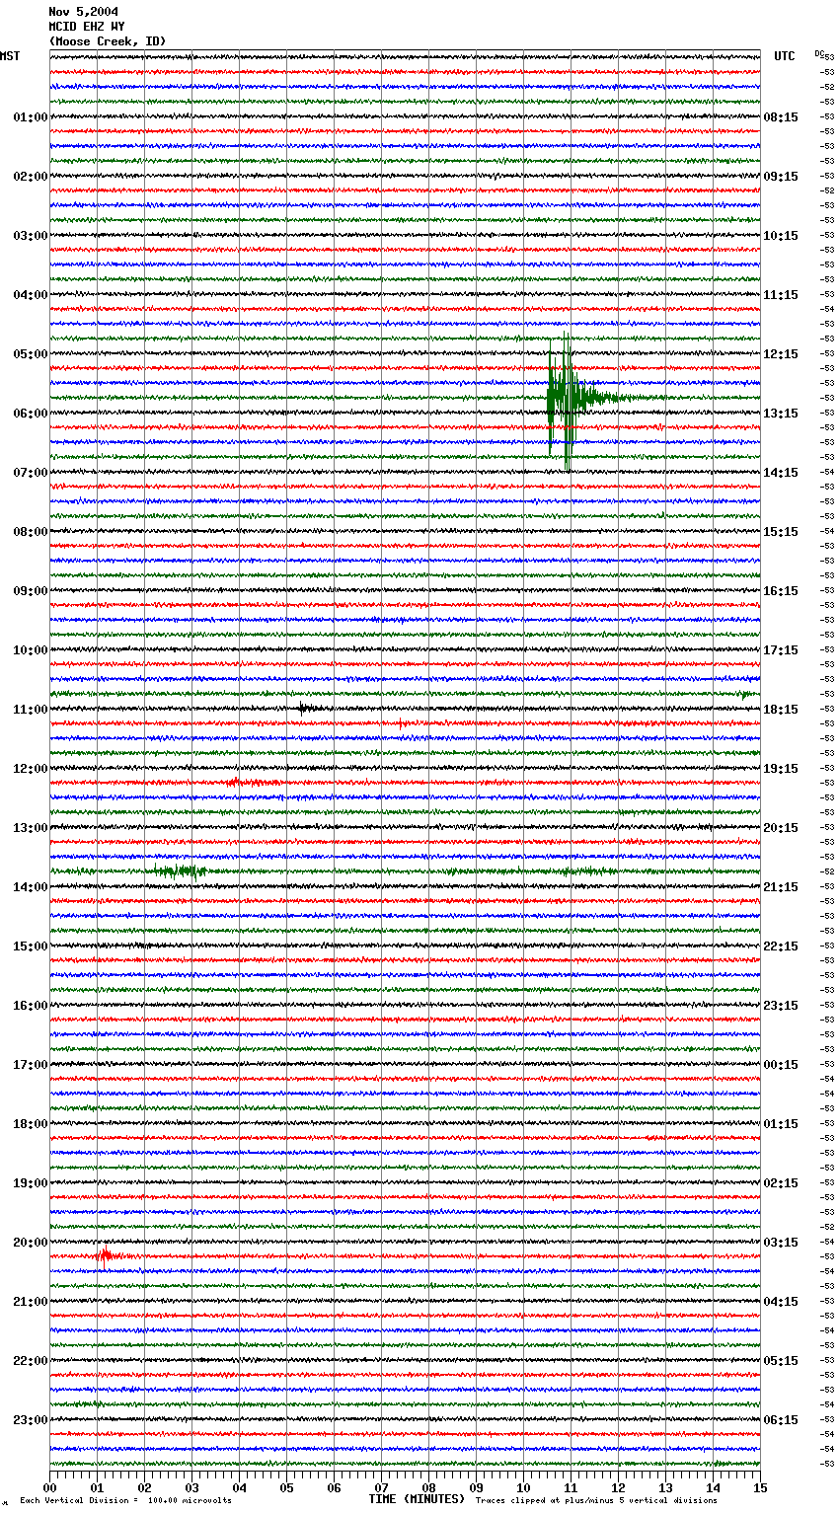Click the 13:15 UTC time label
Viewport: 839px width, 1514px height.
pos(781,414)
